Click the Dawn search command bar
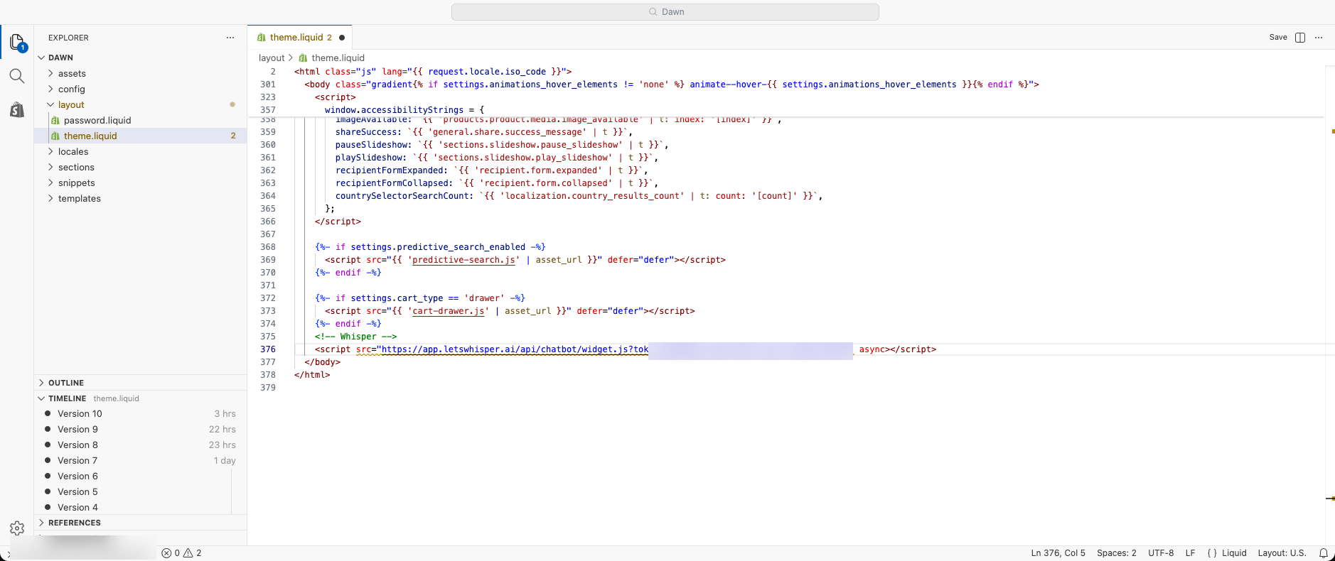The height and width of the screenshot is (561, 1335). click(x=665, y=12)
